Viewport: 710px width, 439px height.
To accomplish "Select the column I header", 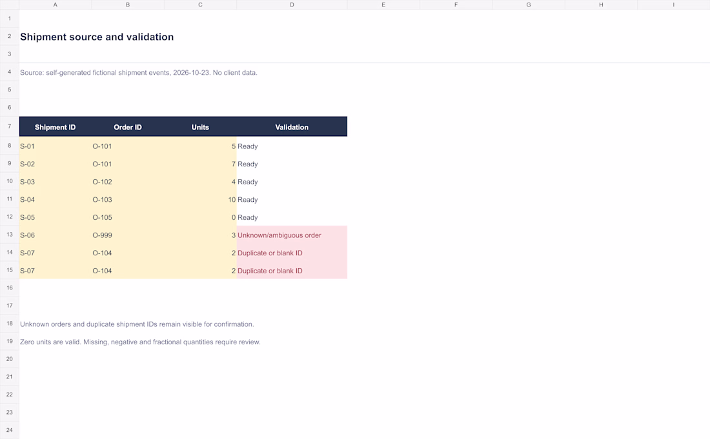I will [673, 5].
